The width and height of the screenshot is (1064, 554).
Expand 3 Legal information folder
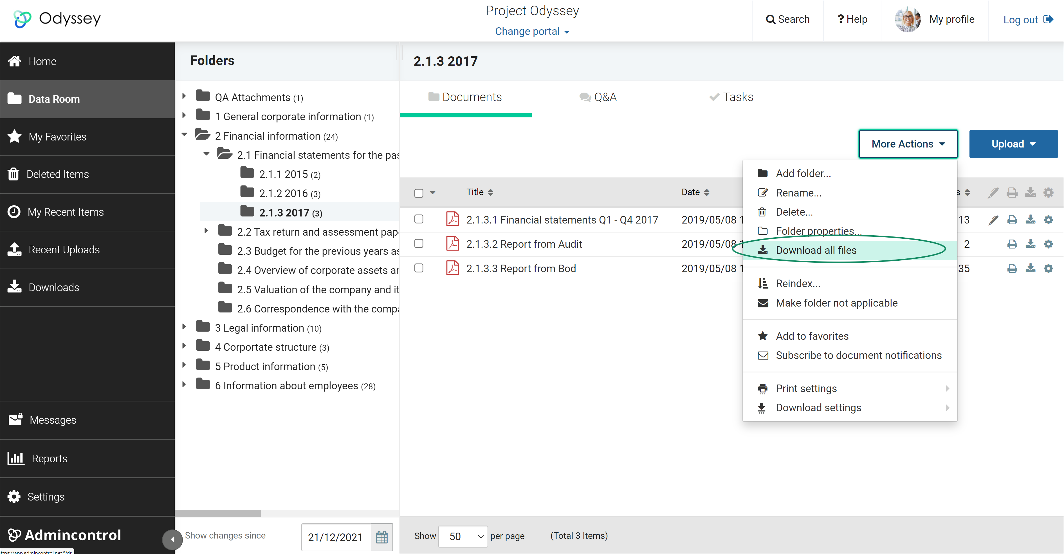(x=184, y=327)
